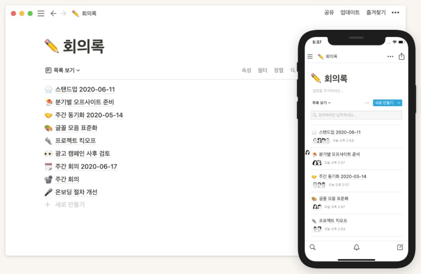Click the large 회의록 page title on desktop

click(83, 46)
